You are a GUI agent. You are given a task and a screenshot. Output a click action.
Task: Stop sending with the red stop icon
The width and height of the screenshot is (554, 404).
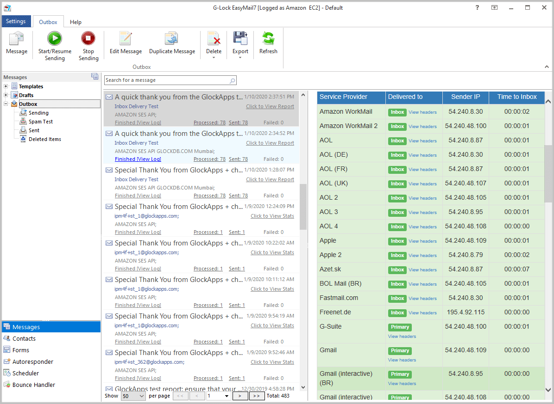[x=88, y=38]
